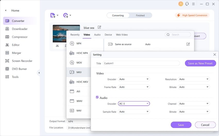Image resolution: width=219 pixels, height=136 pixels.
Task: Expand the Add Files dropdown arrow
Action: tap(57, 15)
